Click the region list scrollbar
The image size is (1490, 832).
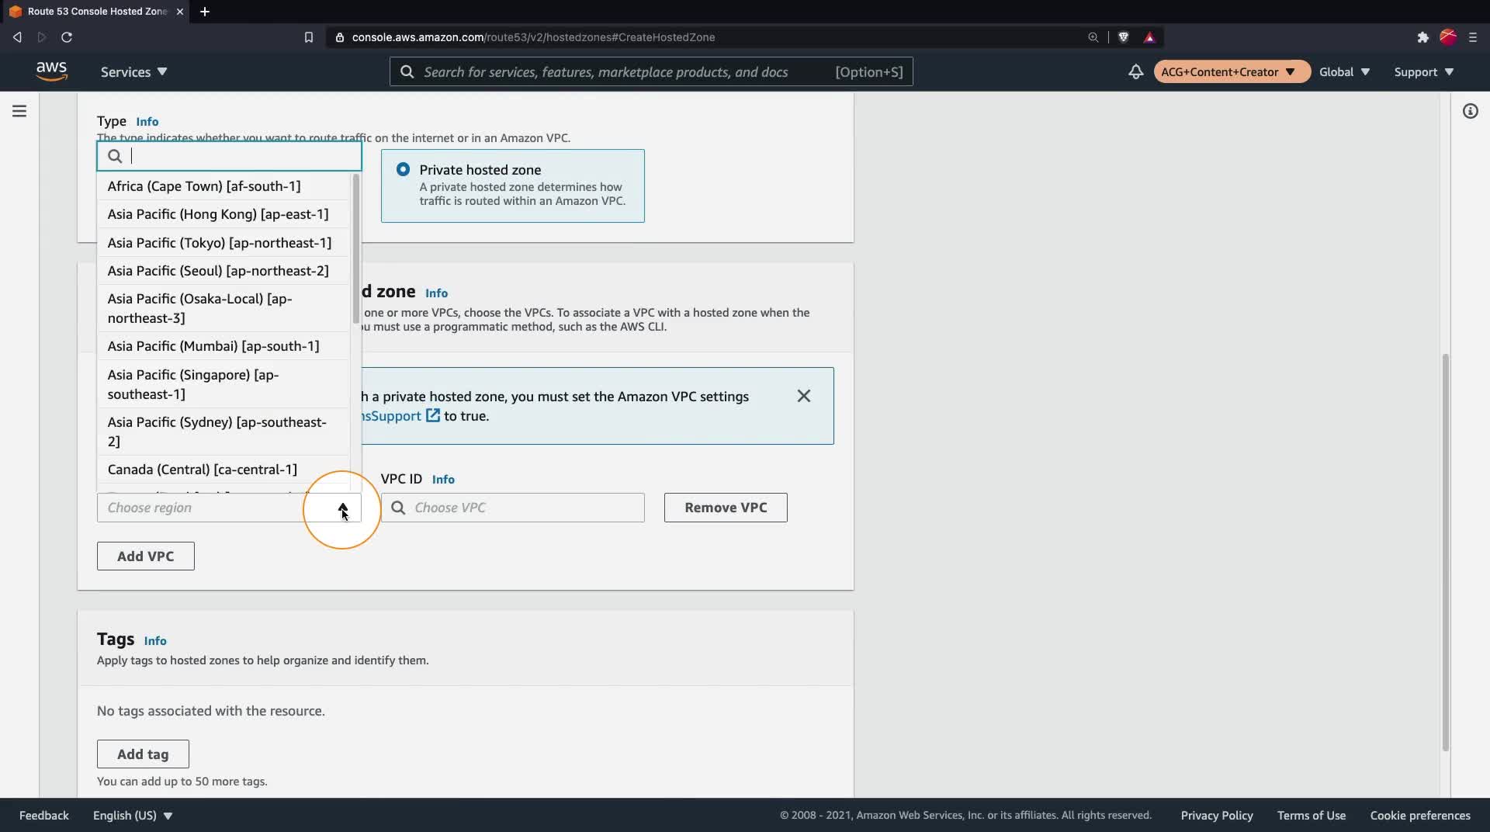pos(356,248)
